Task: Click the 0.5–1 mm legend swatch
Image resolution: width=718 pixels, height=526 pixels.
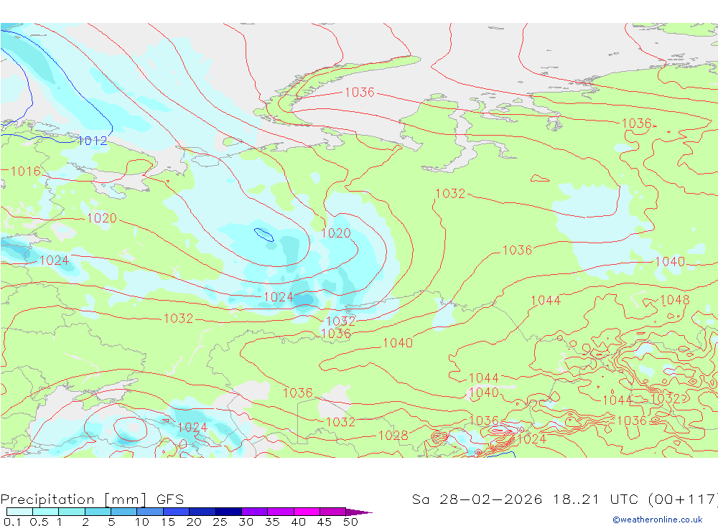Action: click(x=46, y=512)
